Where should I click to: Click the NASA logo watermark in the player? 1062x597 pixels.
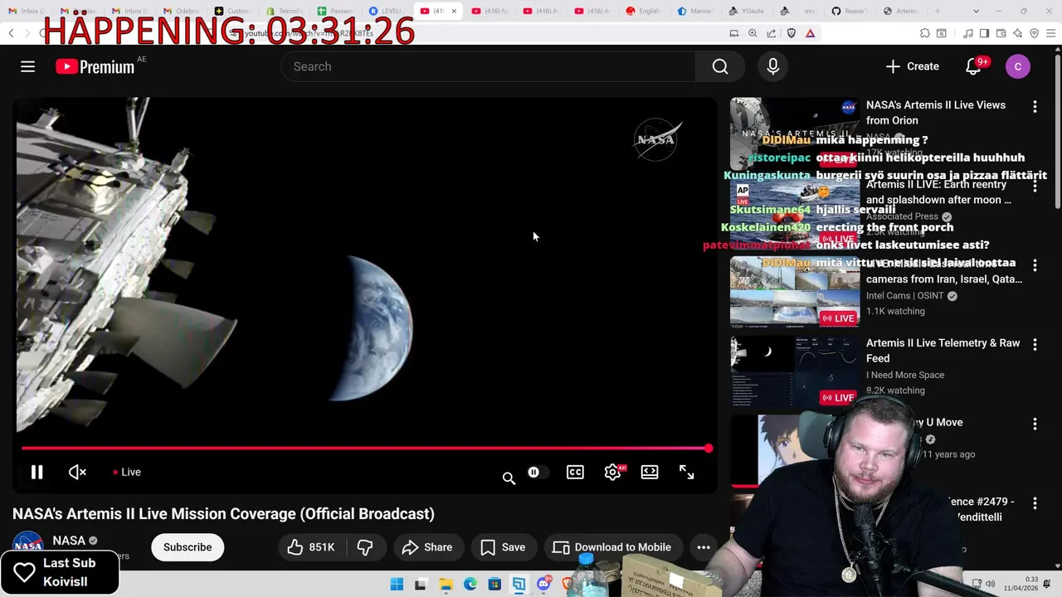657,139
